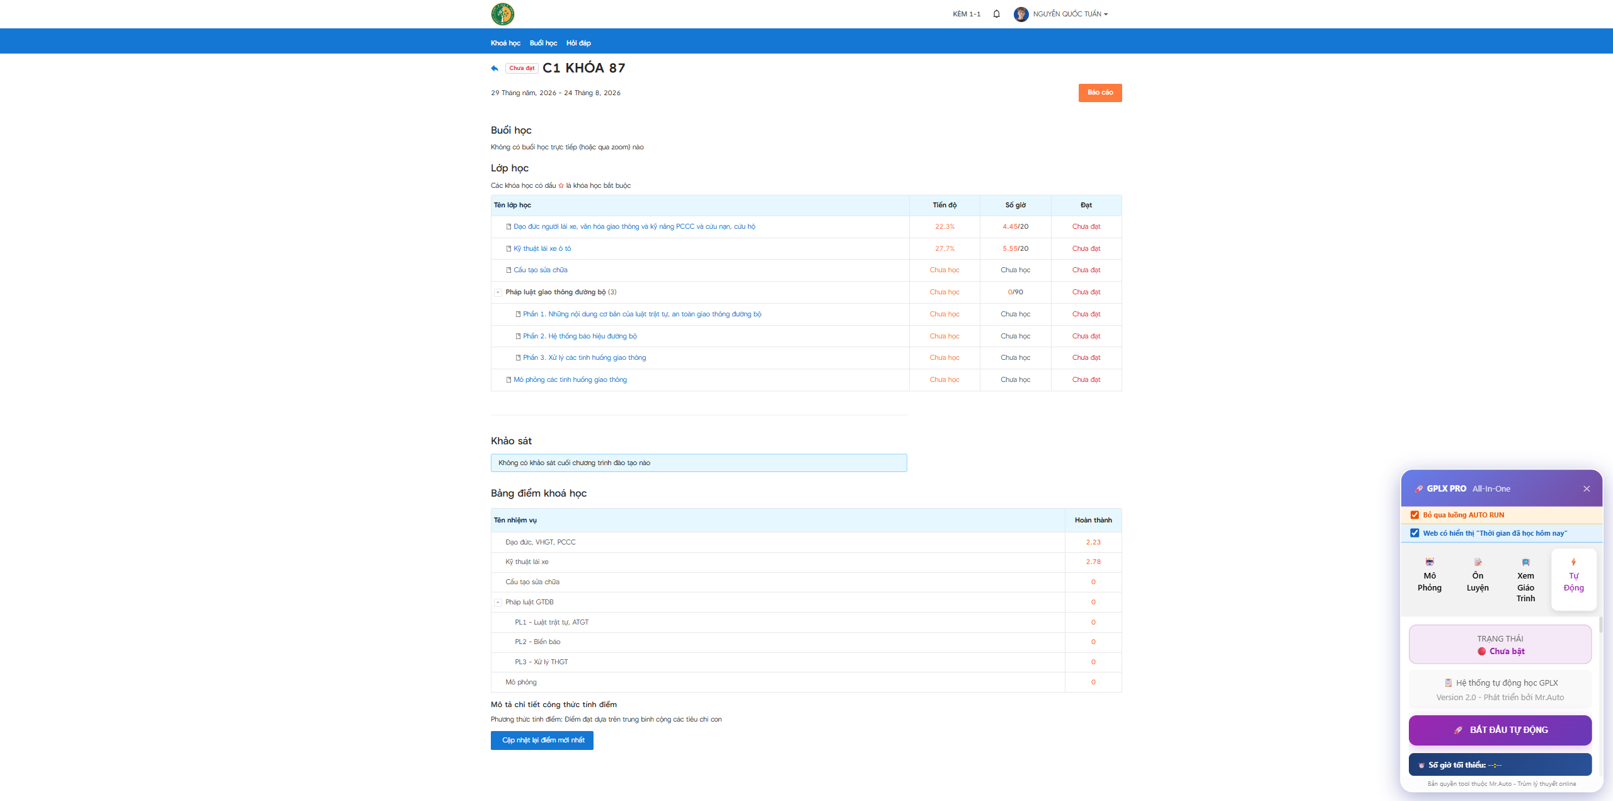This screenshot has width=1613, height=801.
Task: Open the Hỏi đáp menu
Action: point(578,43)
